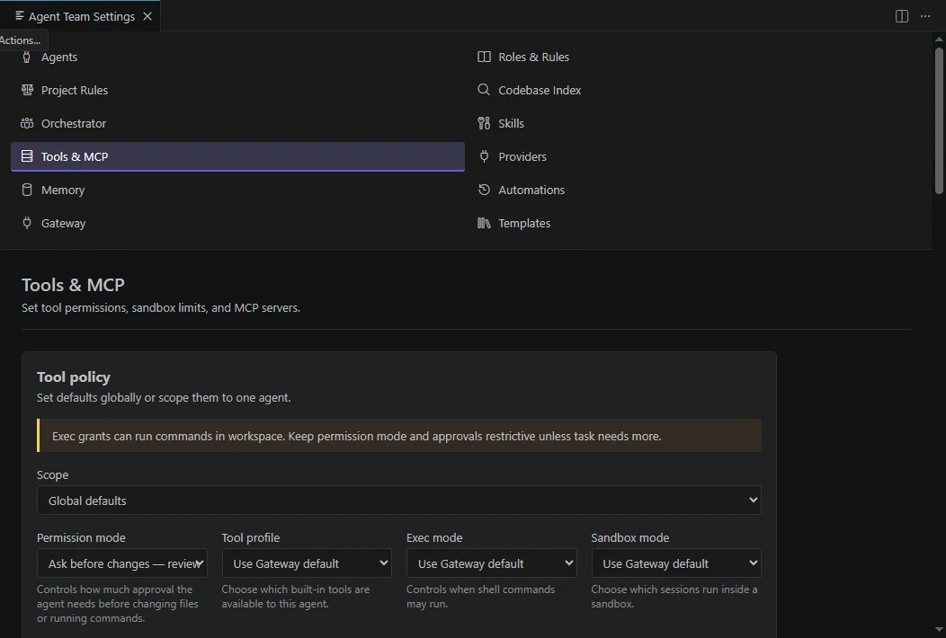The height and width of the screenshot is (638, 946).
Task: Click 'Choose which built-in tools' help text
Action: click(x=296, y=597)
